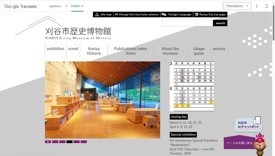
Task: Click the black search button
Action: pos(220,23)
